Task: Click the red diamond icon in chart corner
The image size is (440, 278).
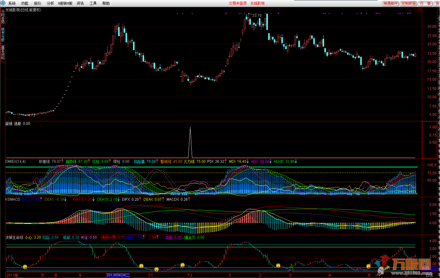Action: [415, 10]
